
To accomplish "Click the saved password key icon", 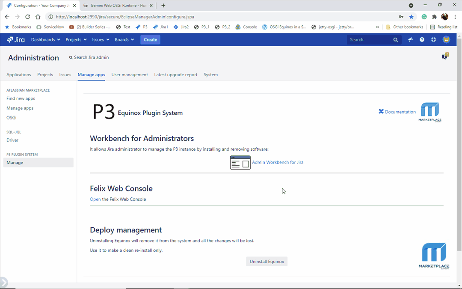I will coord(401,17).
